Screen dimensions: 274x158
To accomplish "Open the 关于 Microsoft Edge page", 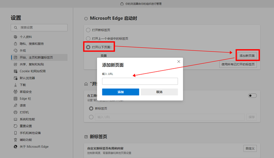I will click(39, 147).
